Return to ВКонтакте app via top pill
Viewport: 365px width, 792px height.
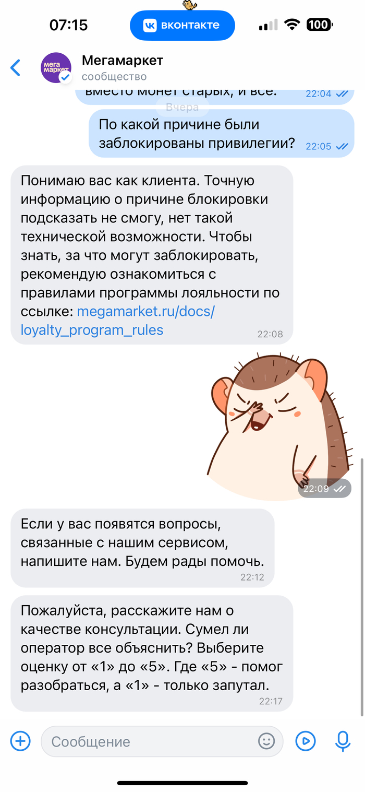[182, 25]
